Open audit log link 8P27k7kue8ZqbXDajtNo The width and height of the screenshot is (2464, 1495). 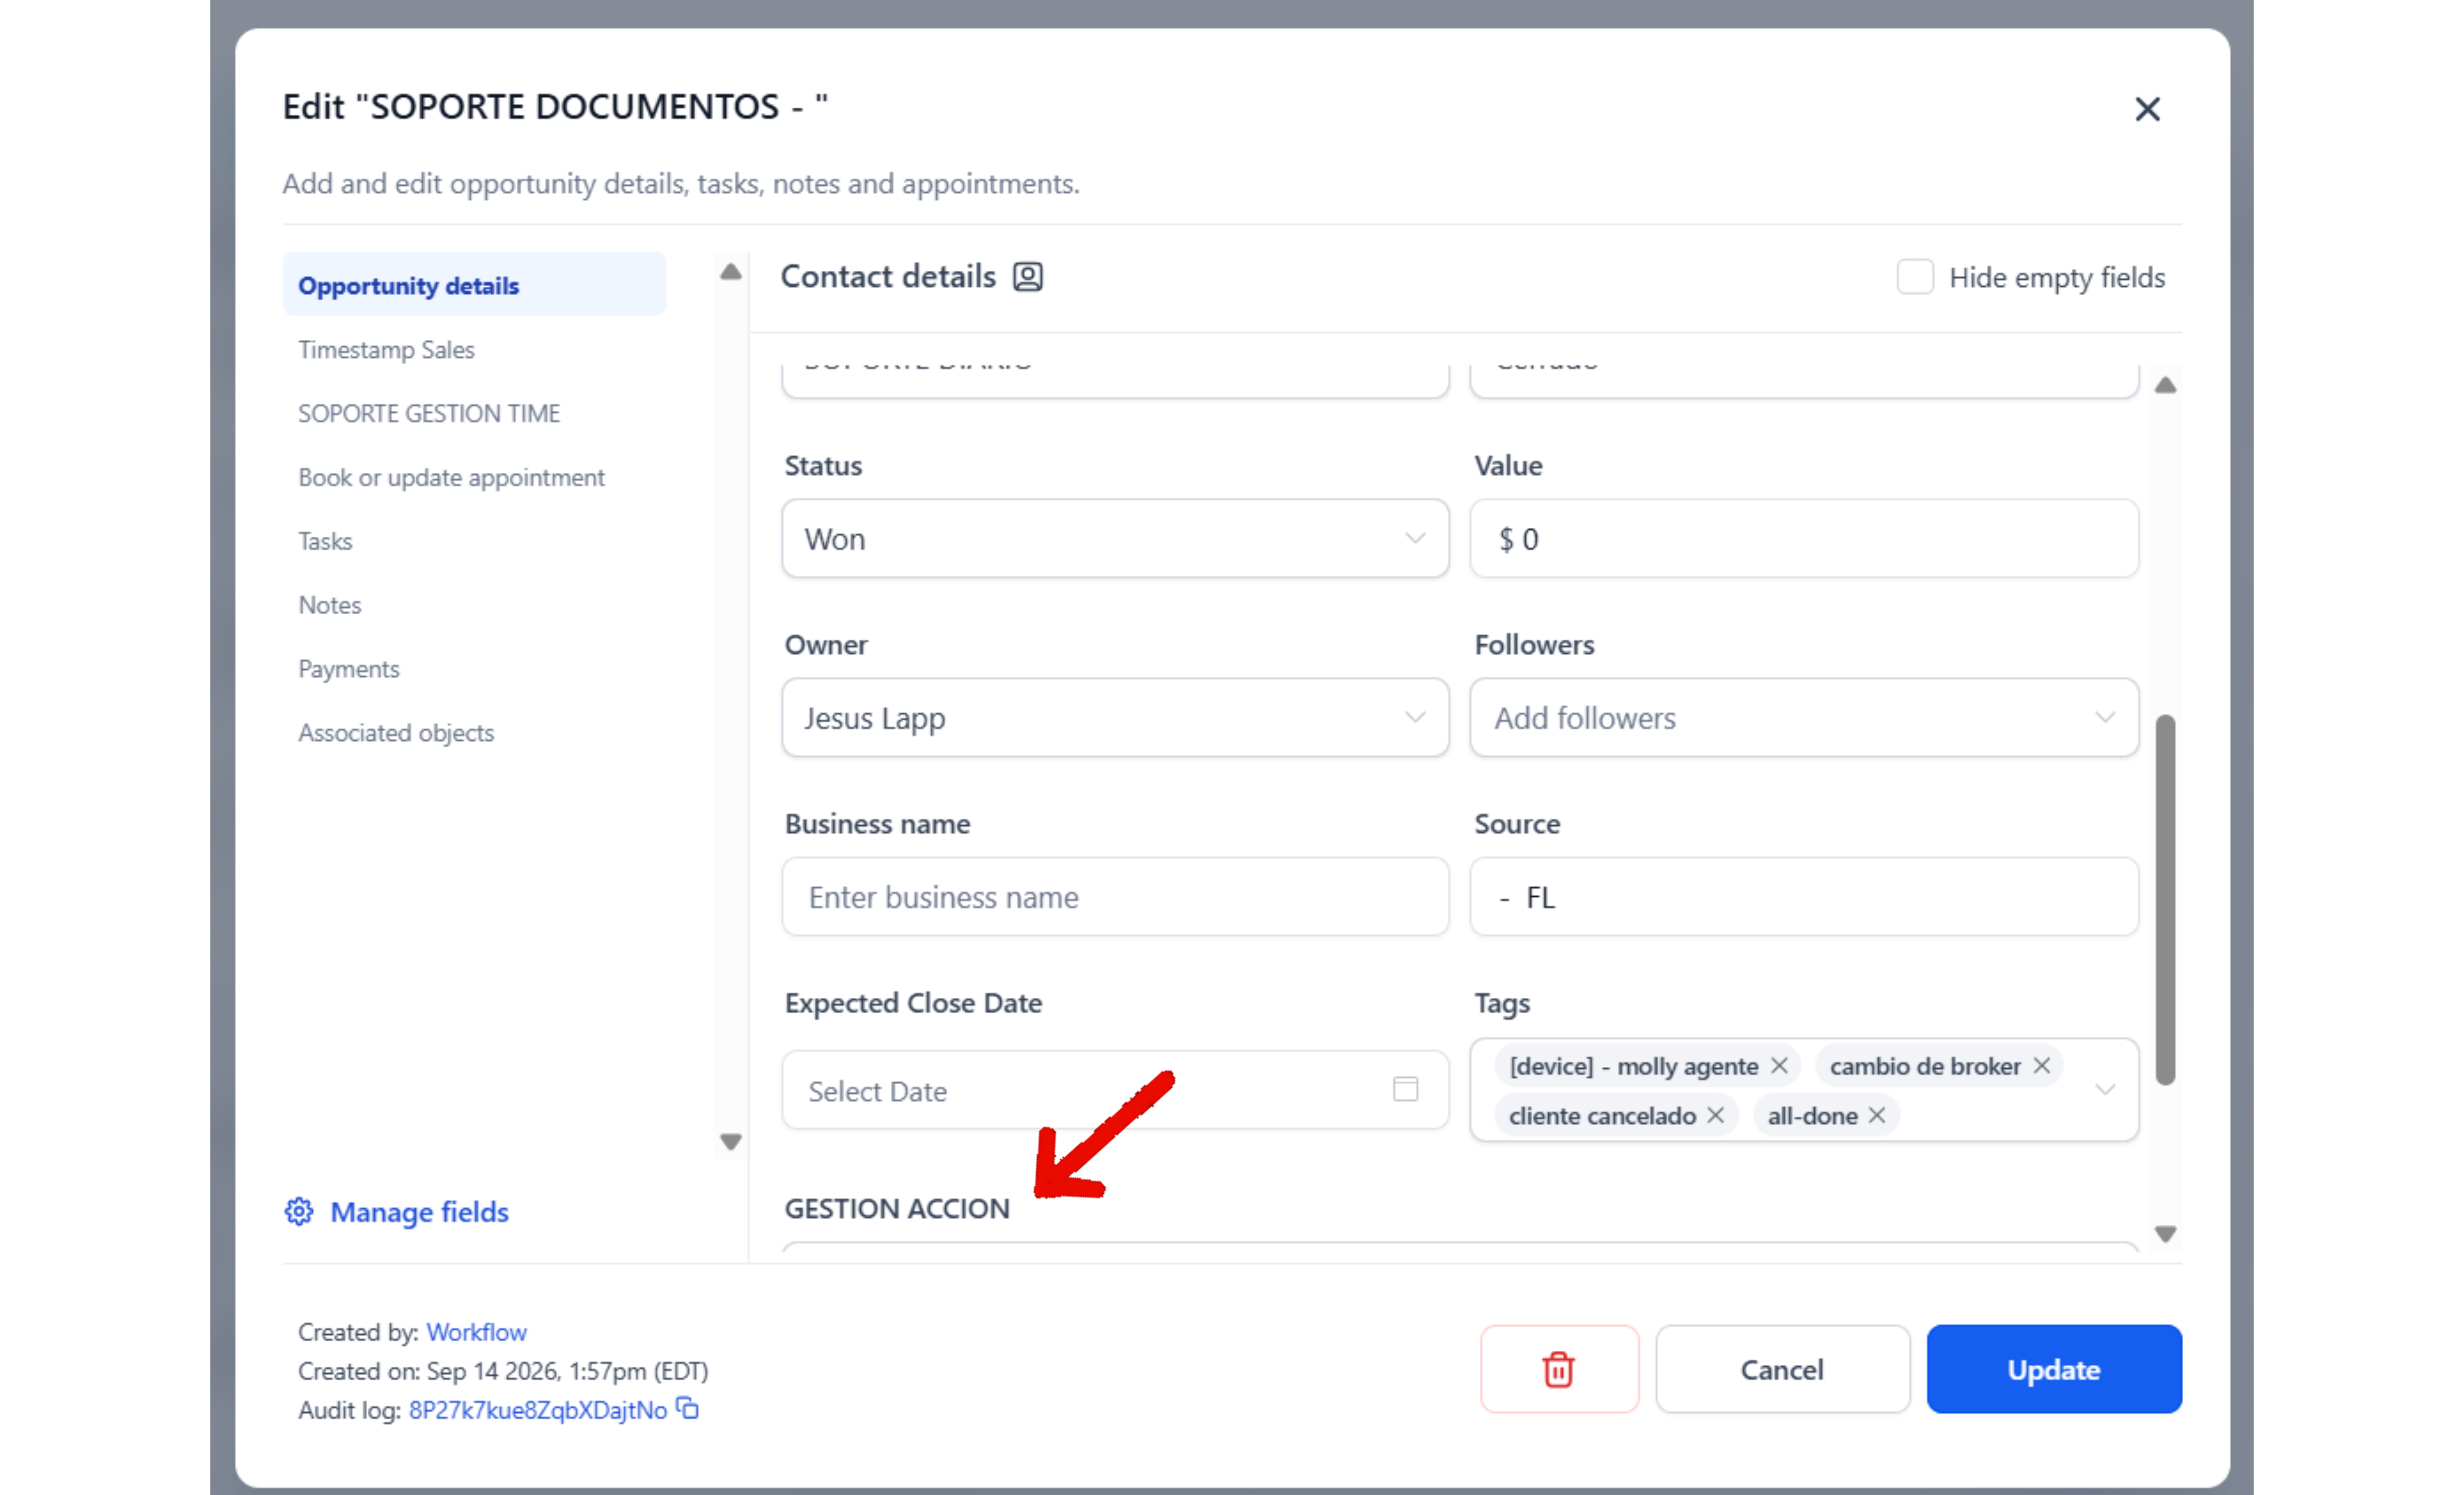click(538, 1410)
